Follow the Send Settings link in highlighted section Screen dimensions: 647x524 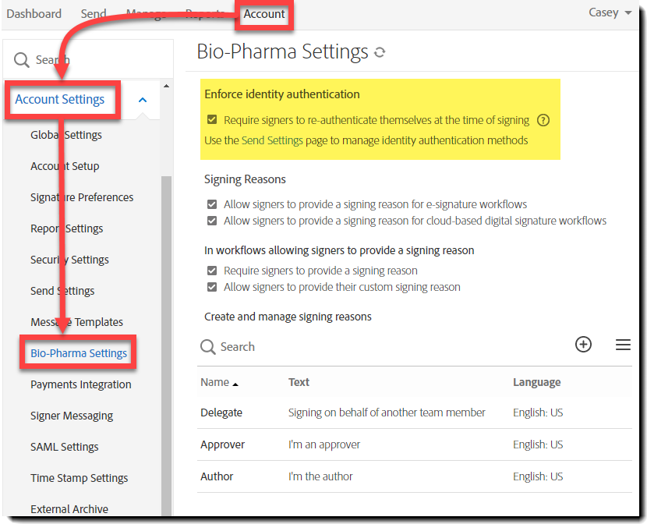[272, 140]
